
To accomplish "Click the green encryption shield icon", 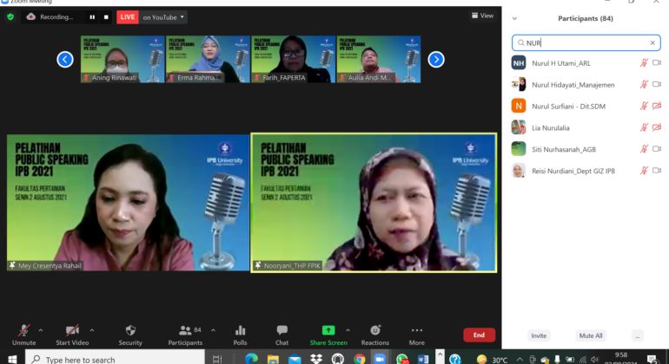I will click(10, 16).
